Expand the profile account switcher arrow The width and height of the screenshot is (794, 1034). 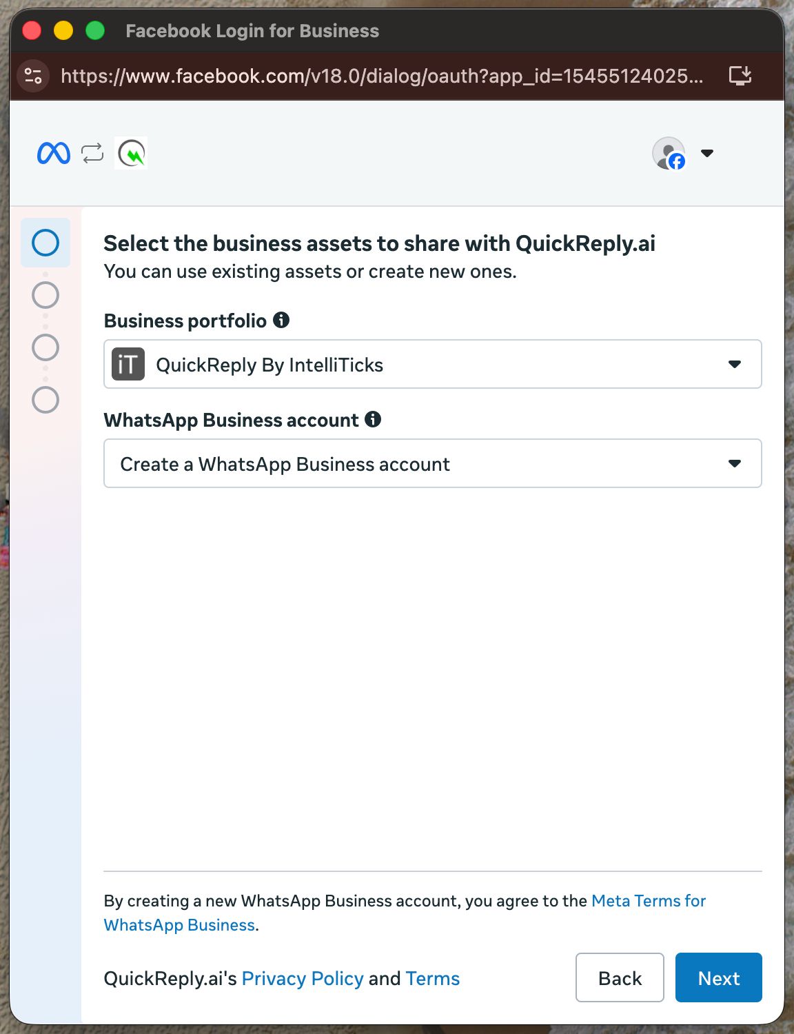707,153
